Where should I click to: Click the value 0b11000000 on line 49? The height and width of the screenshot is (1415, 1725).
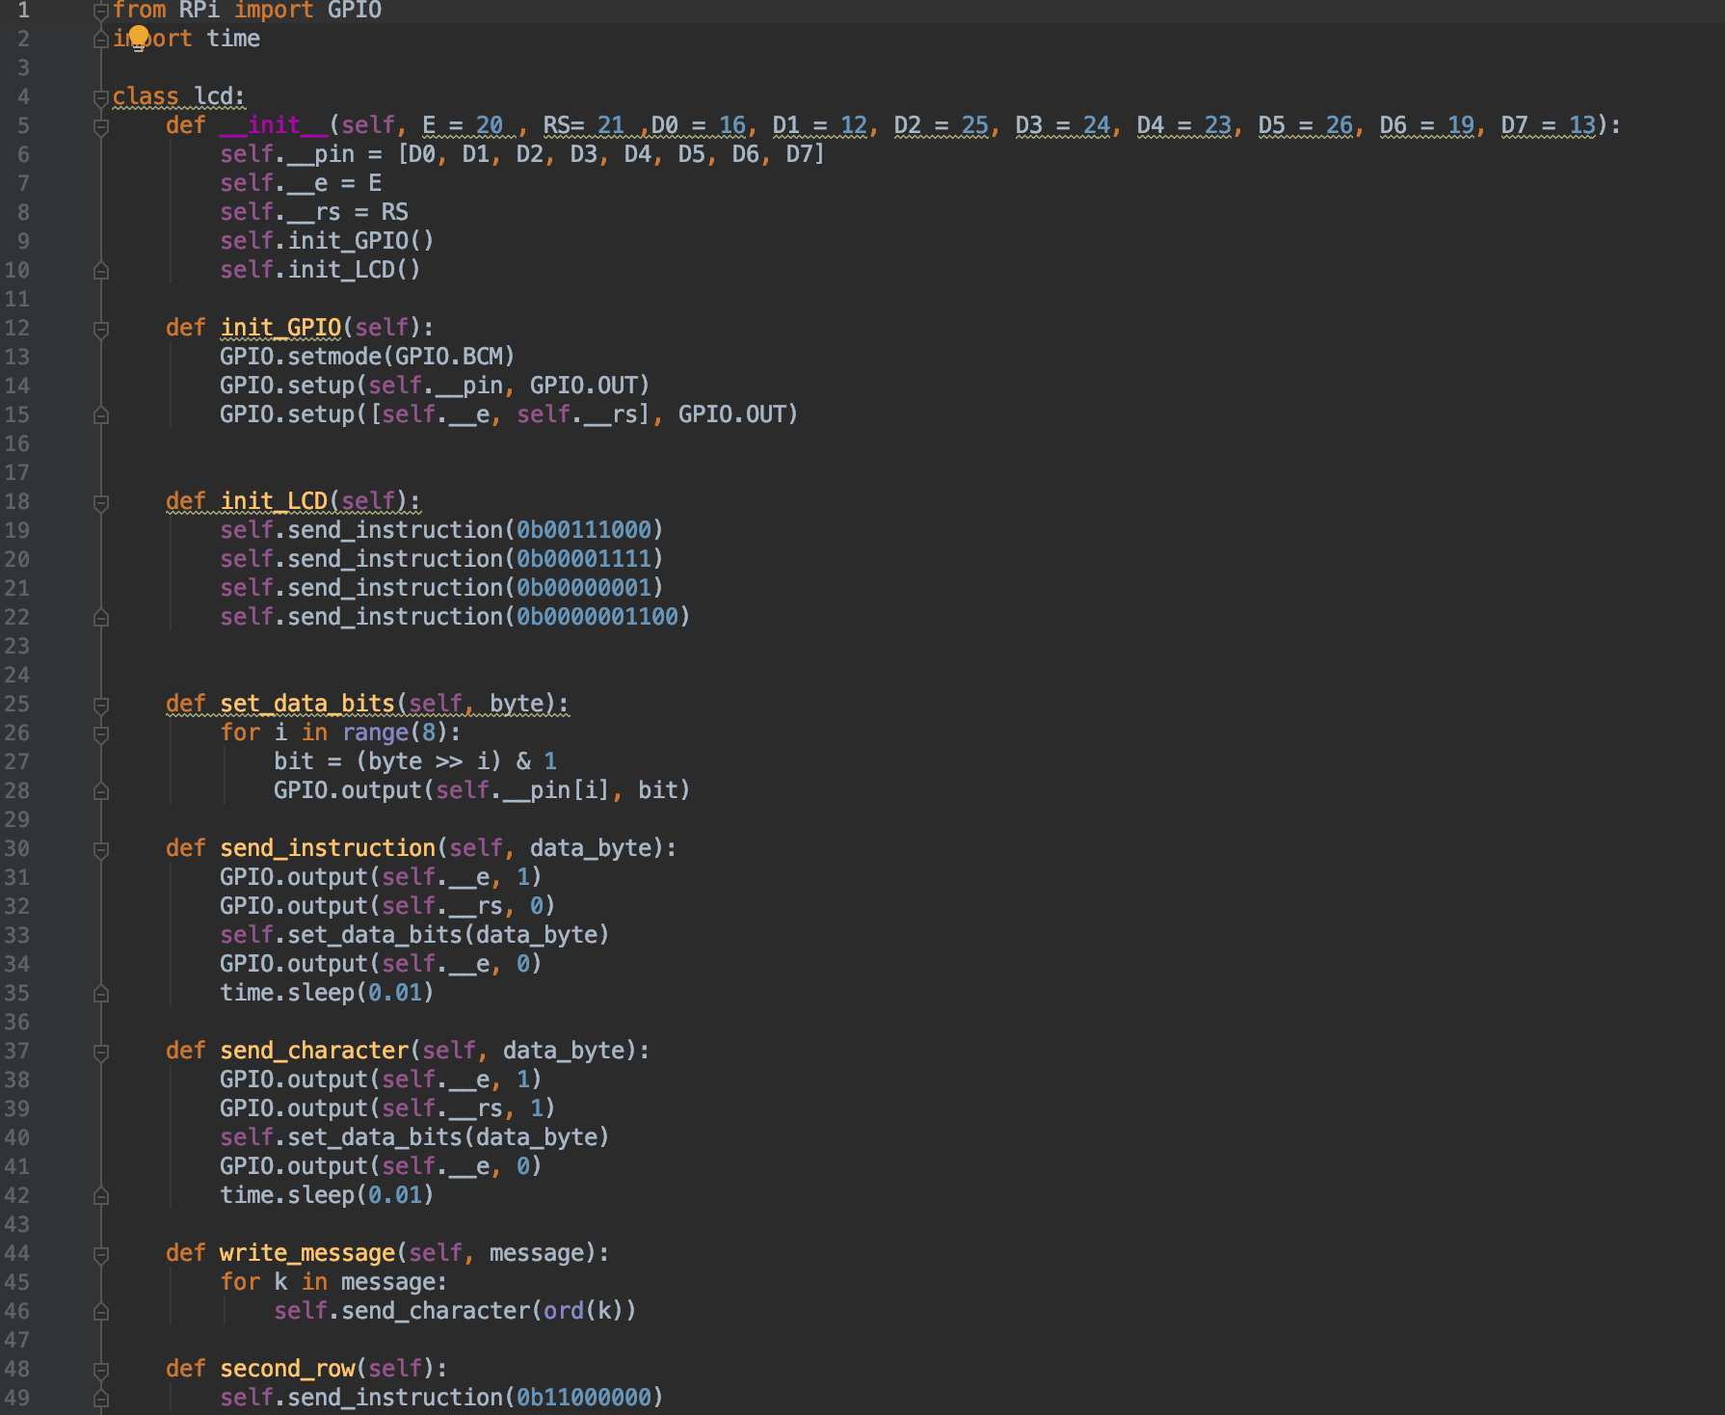click(x=584, y=1398)
